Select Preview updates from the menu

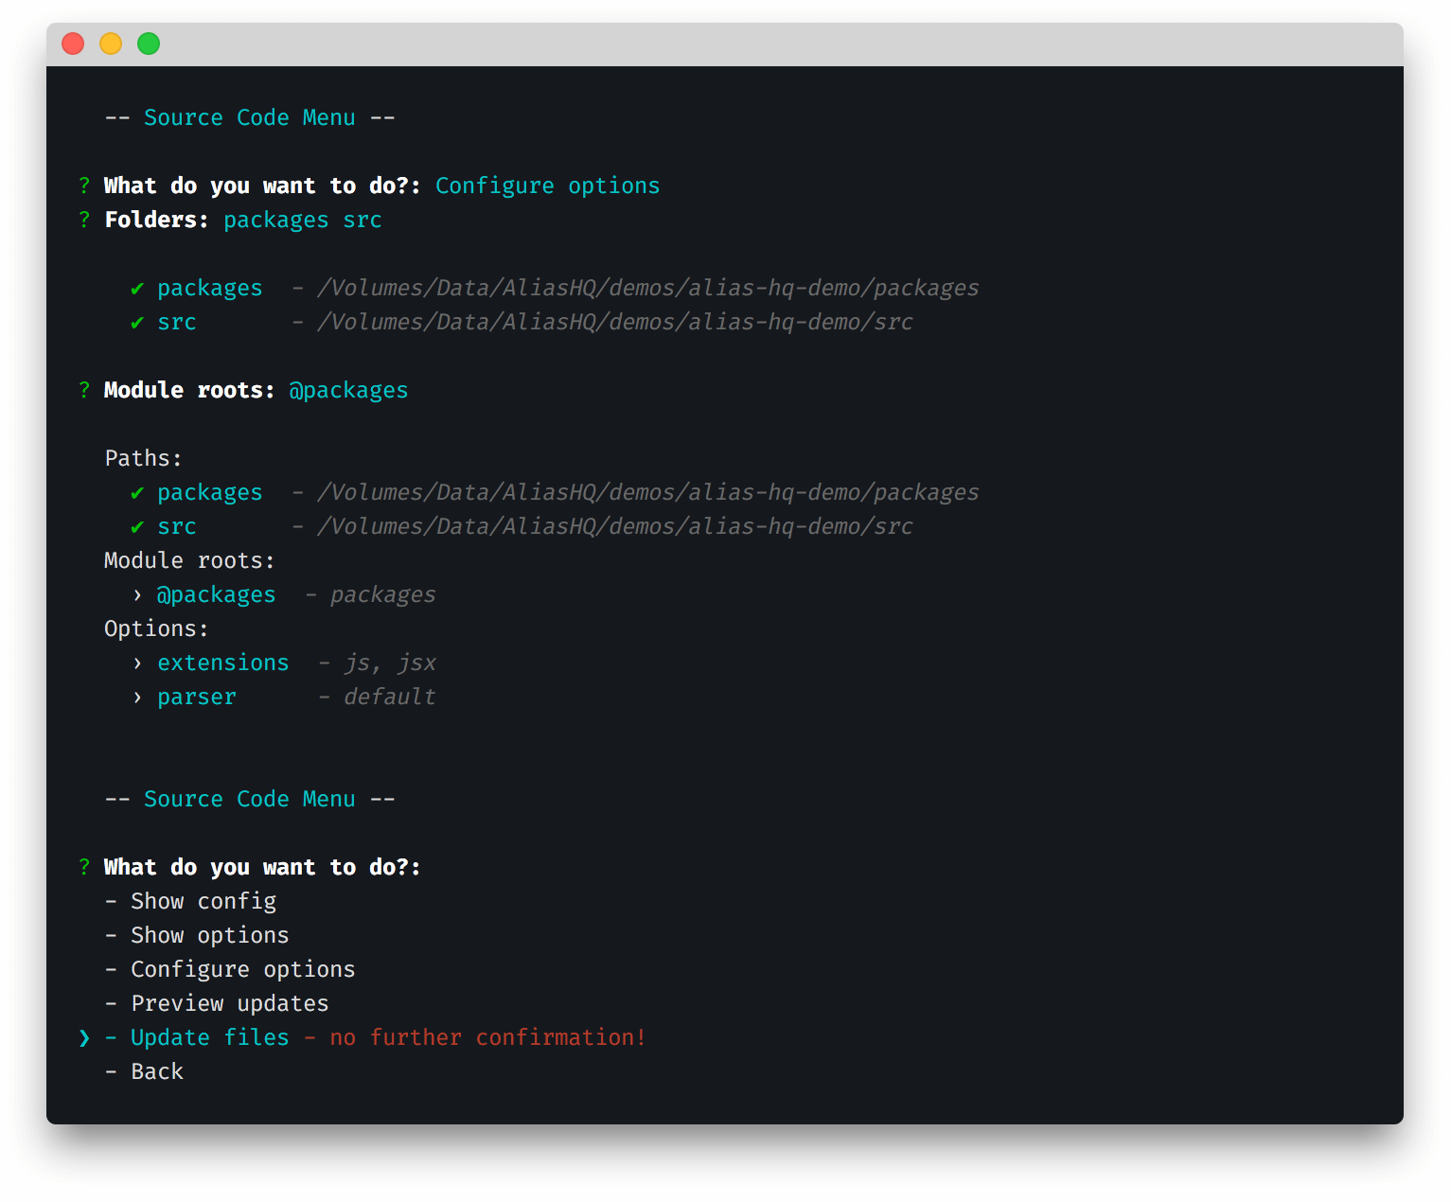pos(229,1004)
